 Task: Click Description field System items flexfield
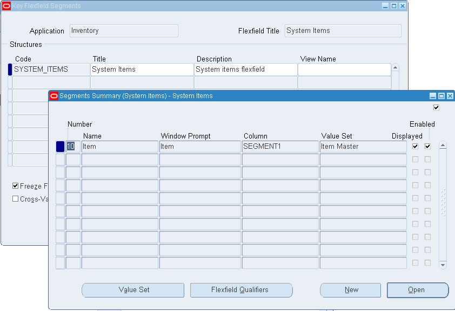pos(246,70)
